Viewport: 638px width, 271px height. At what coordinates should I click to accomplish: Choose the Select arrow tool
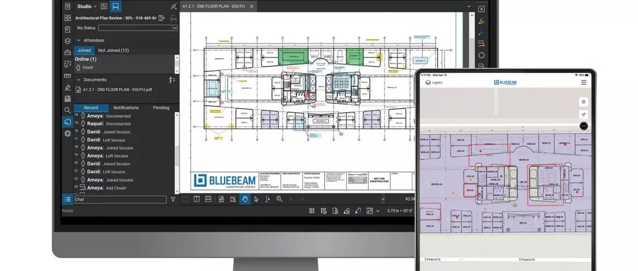point(256,199)
